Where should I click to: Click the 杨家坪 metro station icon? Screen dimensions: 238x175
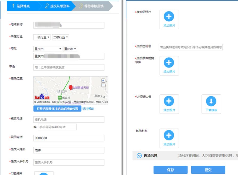click(60, 98)
